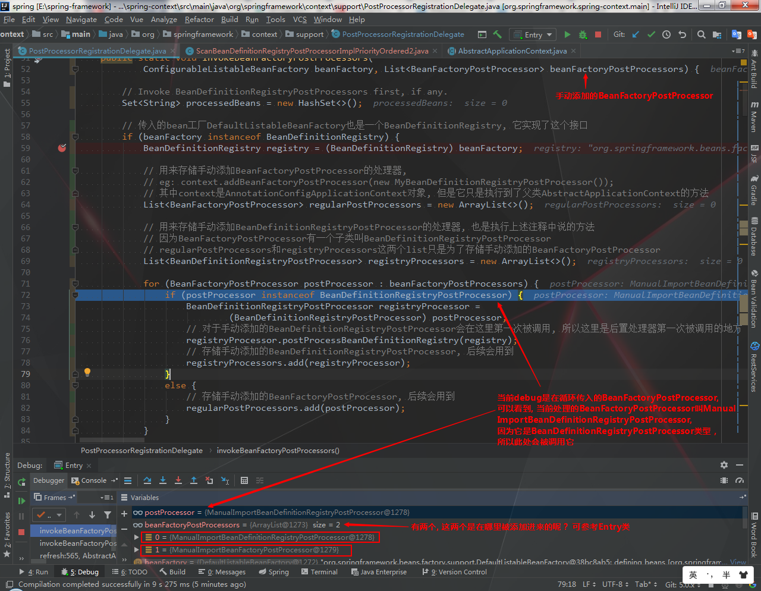Open Debug panel settings gear
This screenshot has height=591, width=761.
724,465
